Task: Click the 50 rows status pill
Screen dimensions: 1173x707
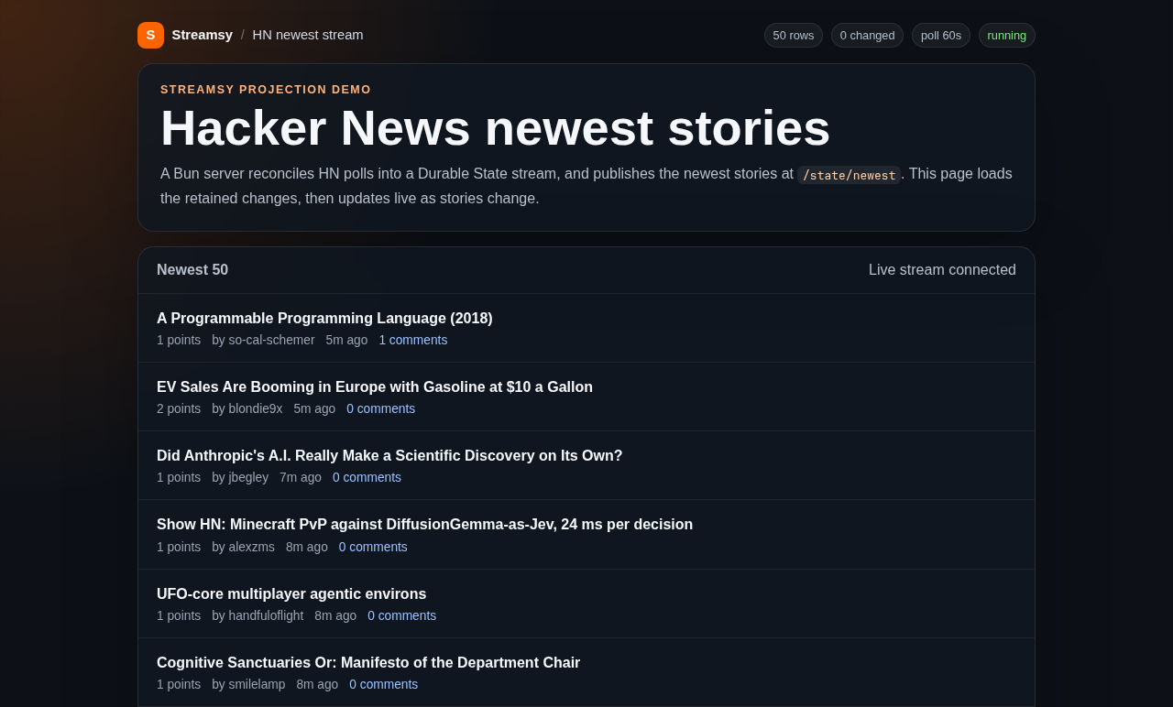Action: 794,35
